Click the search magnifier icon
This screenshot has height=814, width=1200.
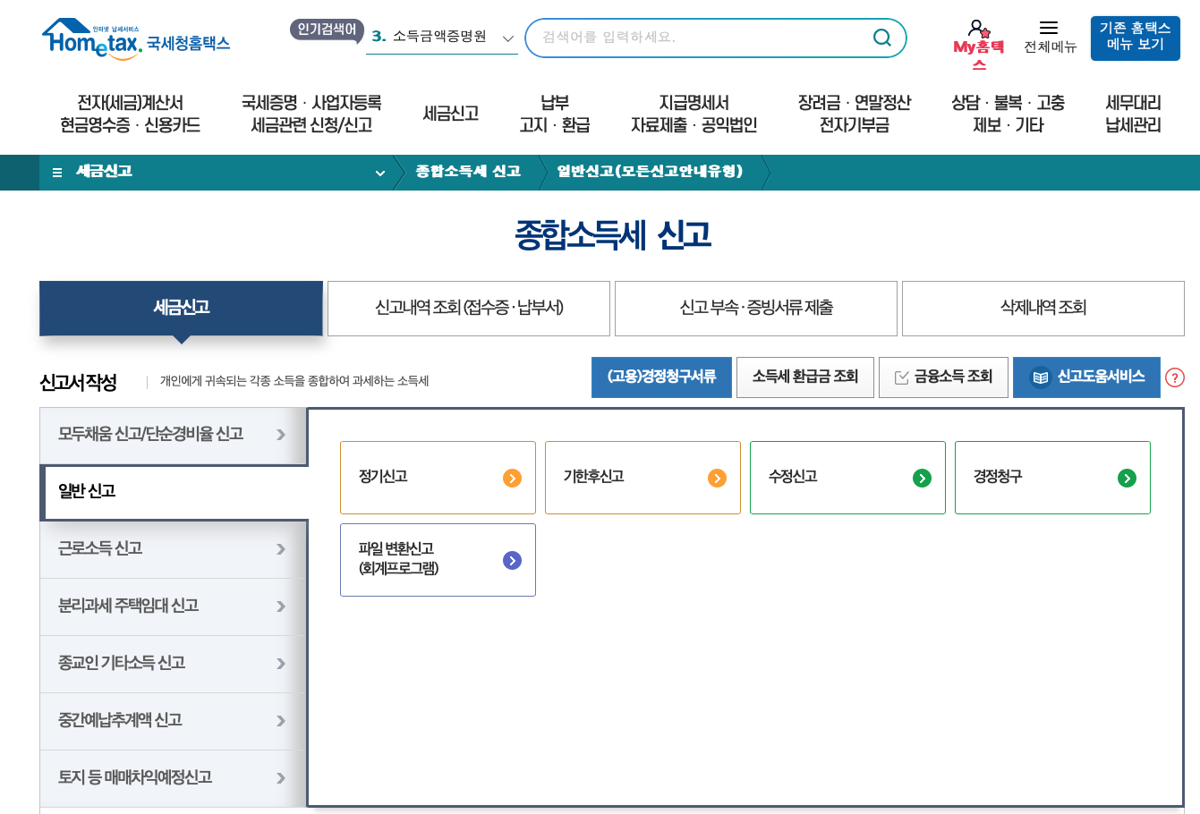point(881,38)
